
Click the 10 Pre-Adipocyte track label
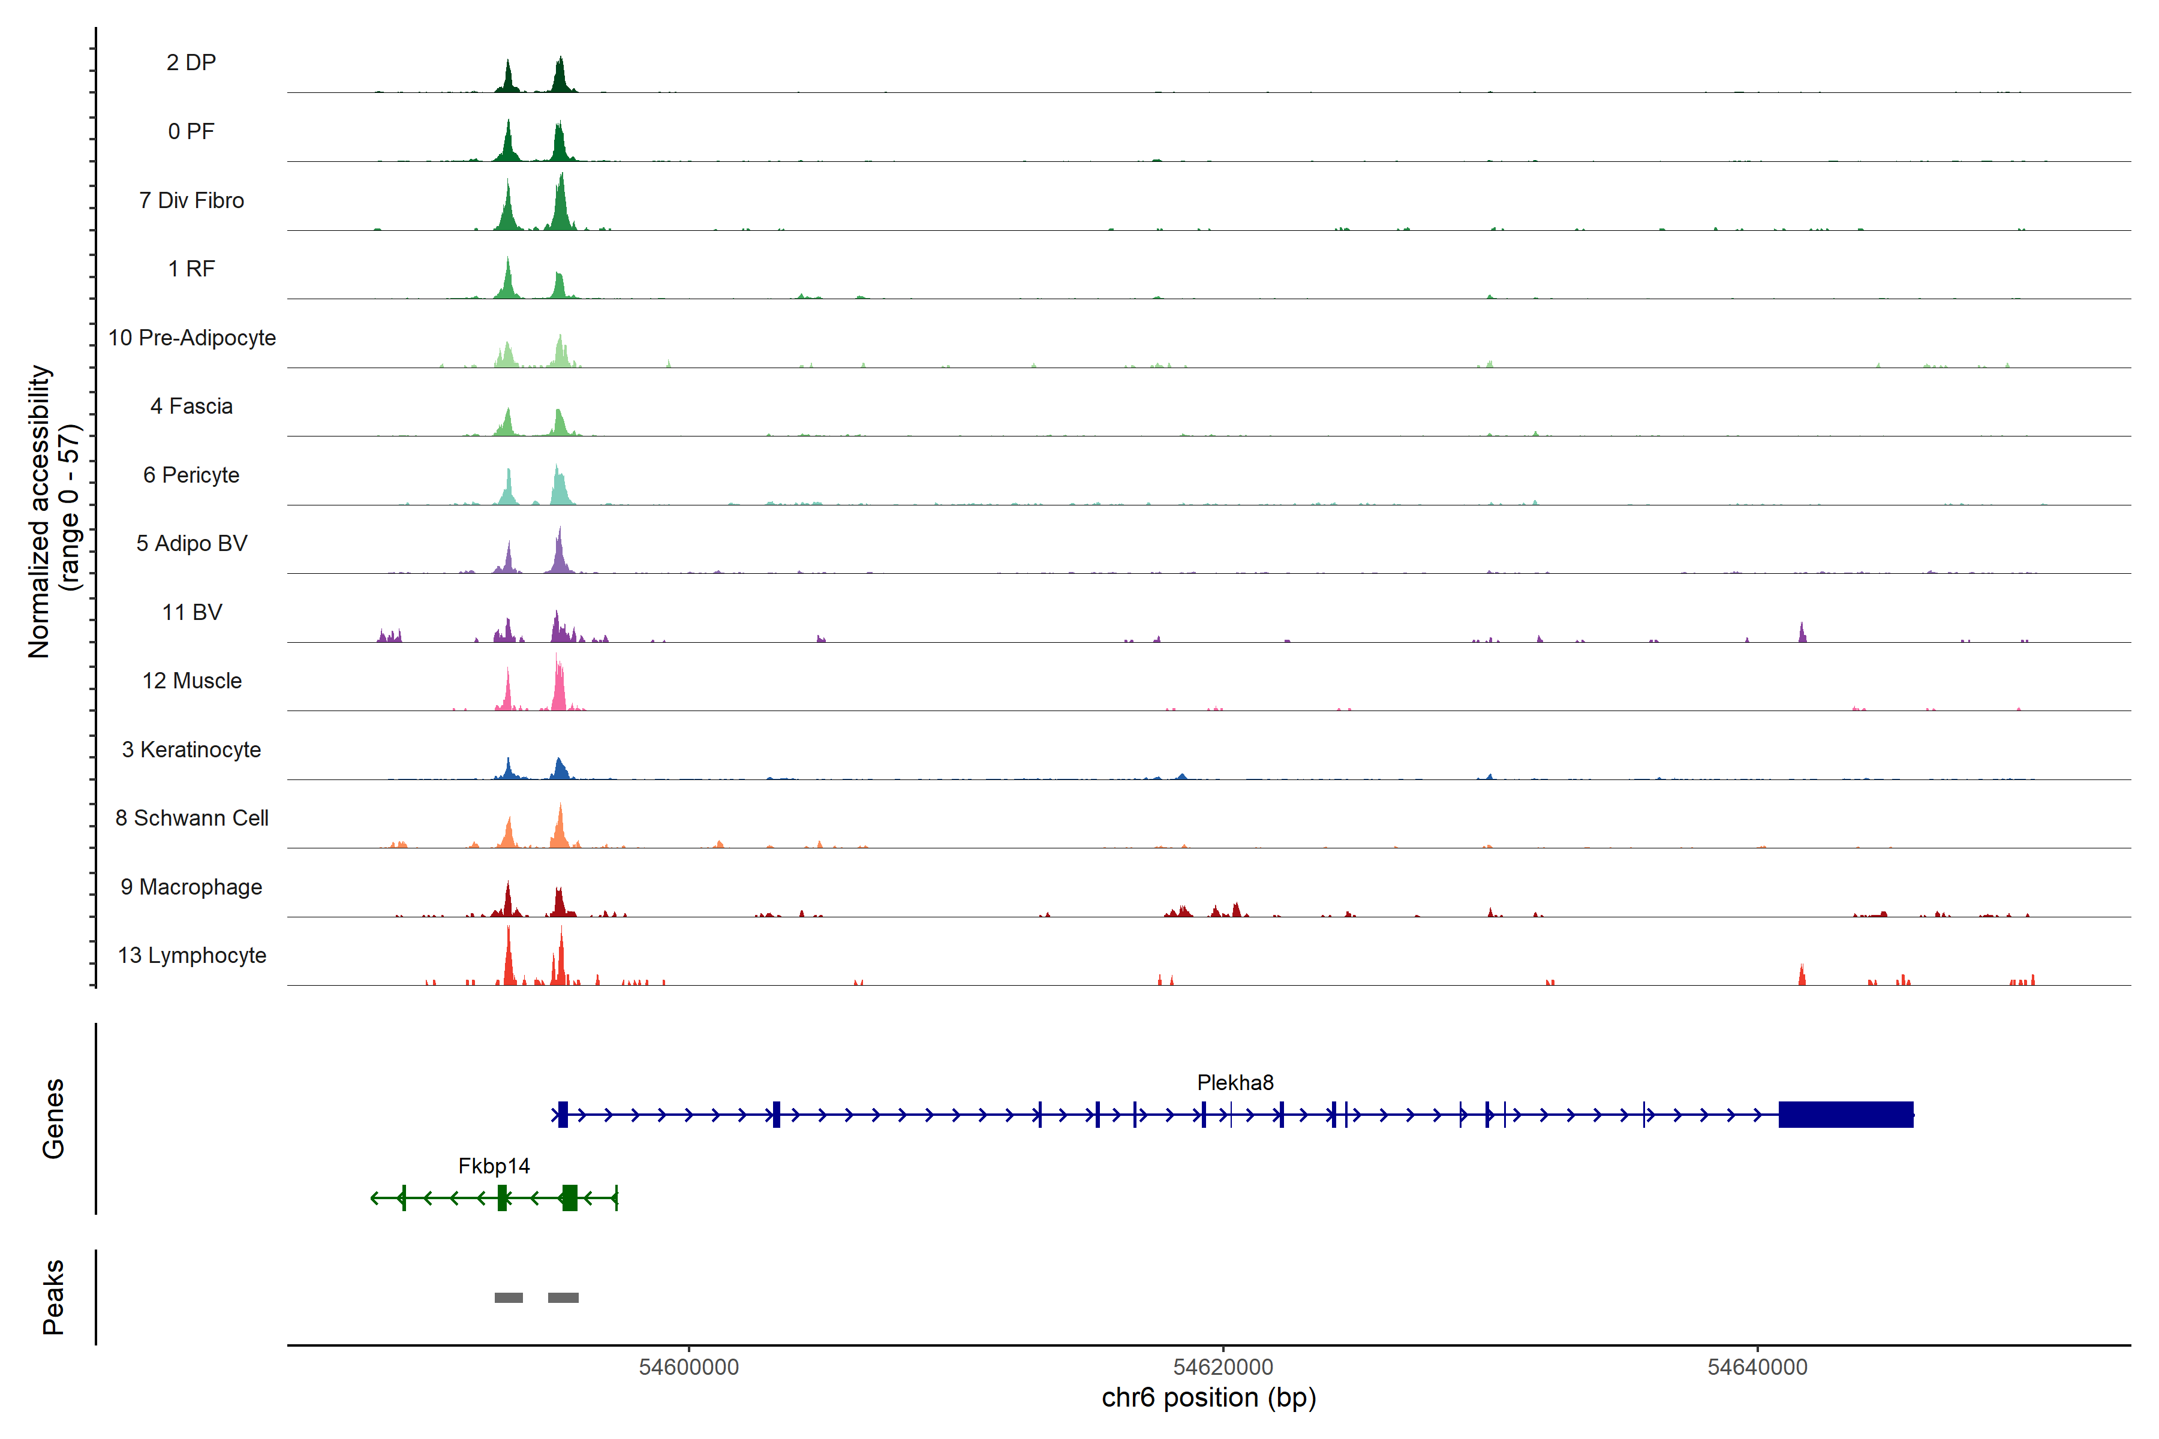tap(192, 338)
